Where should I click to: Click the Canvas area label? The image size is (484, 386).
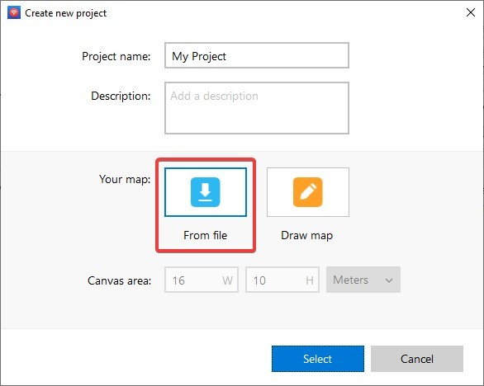(120, 280)
